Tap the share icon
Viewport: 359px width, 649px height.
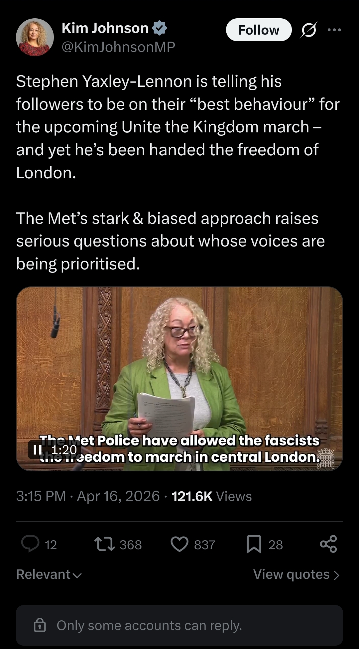point(328,544)
